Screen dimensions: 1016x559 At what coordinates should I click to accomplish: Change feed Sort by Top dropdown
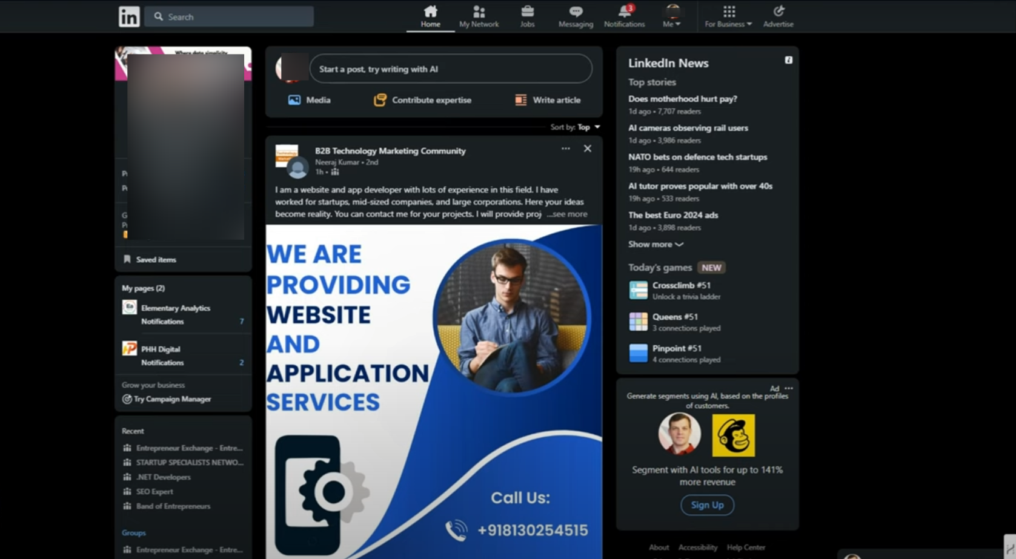point(588,127)
